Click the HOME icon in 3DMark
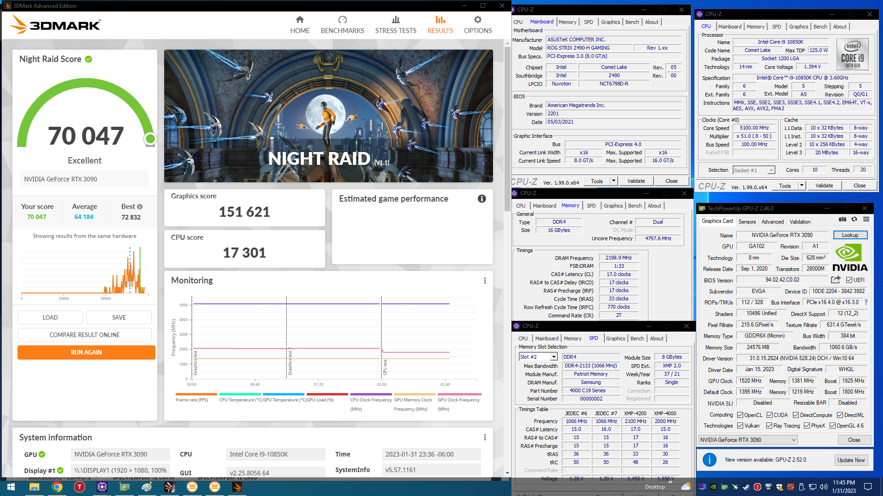Viewport: 883px width, 496px height. (300, 20)
